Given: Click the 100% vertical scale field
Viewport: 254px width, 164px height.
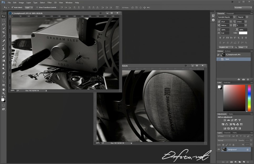Looking at the screenshot, I should [x=225, y=30].
